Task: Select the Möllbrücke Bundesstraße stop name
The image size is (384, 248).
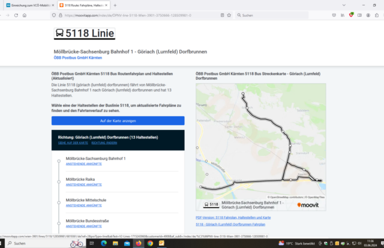Action: 87,221
